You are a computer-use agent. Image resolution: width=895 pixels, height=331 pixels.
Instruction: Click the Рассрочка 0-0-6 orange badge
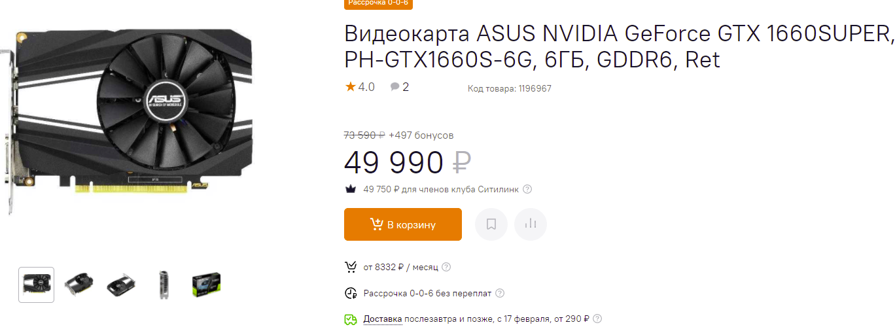(378, 3)
